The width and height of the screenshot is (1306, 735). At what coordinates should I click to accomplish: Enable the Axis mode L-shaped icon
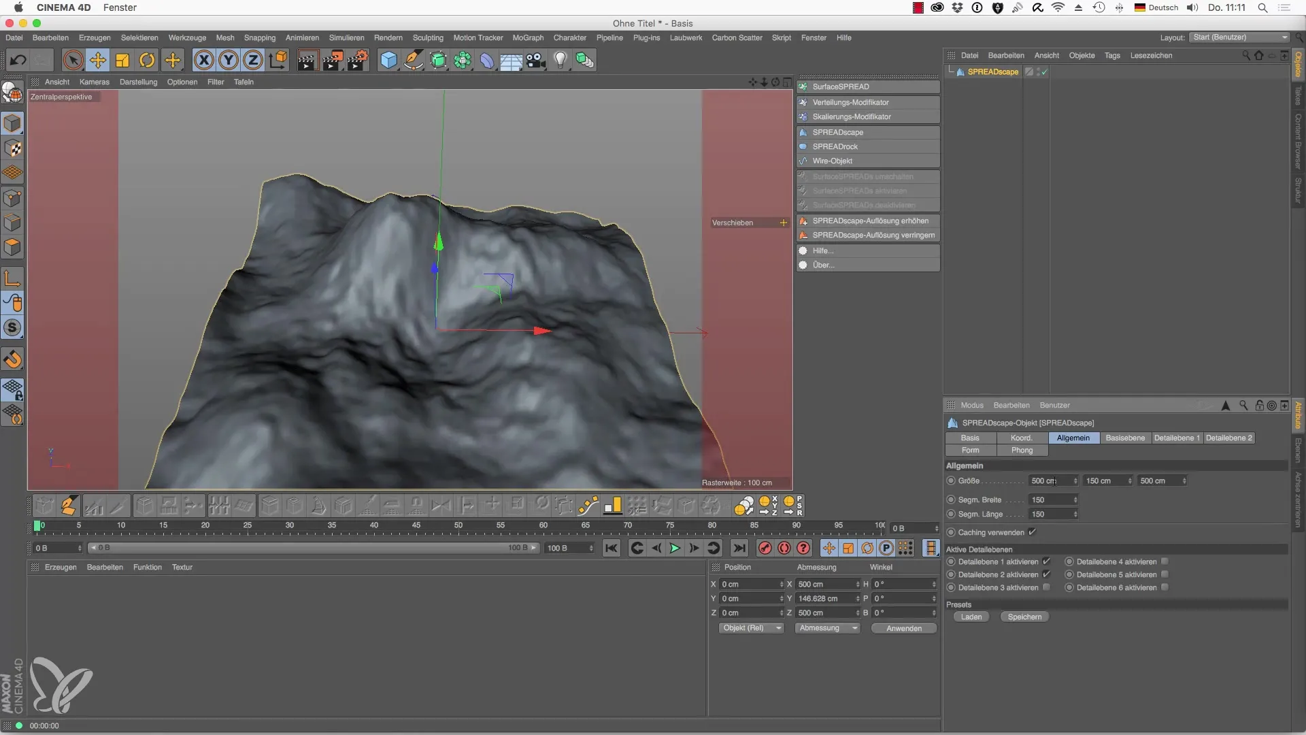click(x=12, y=278)
